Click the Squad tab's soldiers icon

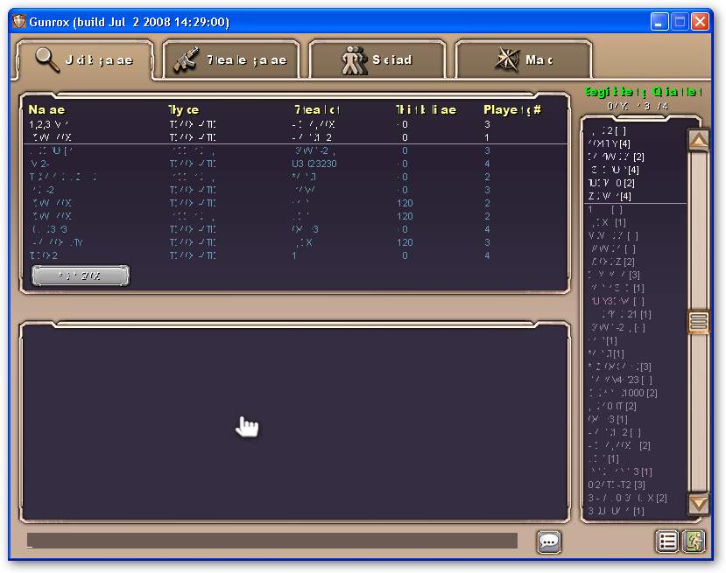point(355,60)
